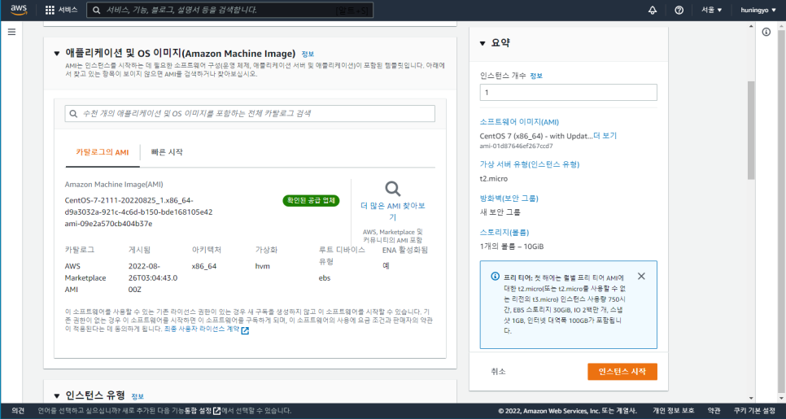The image size is (786, 419).
Task: Open 개인 정보 보호 footer link
Action: pos(674,411)
